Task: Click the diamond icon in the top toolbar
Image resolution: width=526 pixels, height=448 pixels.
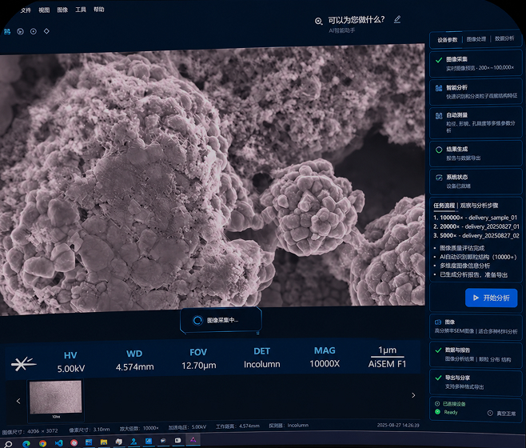Action: 46,31
